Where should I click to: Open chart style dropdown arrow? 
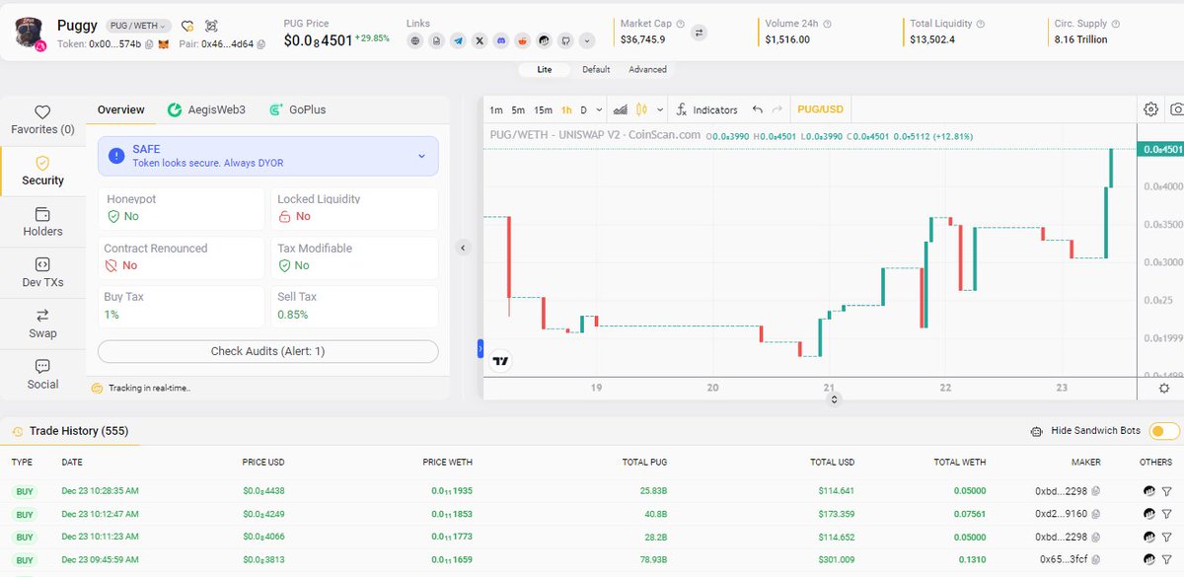[658, 110]
